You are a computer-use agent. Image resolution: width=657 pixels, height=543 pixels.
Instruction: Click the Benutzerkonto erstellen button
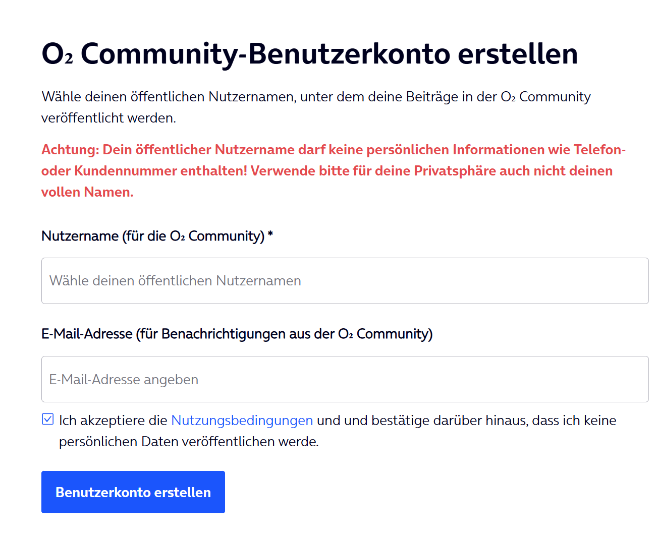tap(133, 492)
